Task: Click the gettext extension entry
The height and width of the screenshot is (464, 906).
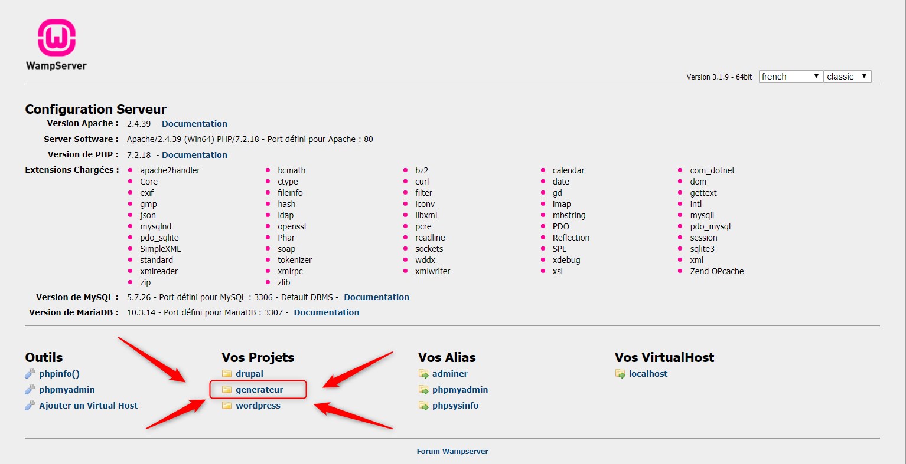Action: 703,193
